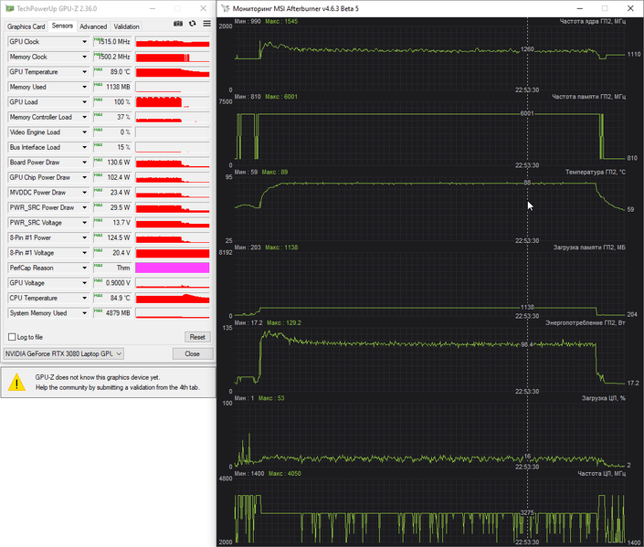Viewport: 644px width, 547px height.
Task: Click the 'Макс : 129.2' power label
Action: [284, 322]
